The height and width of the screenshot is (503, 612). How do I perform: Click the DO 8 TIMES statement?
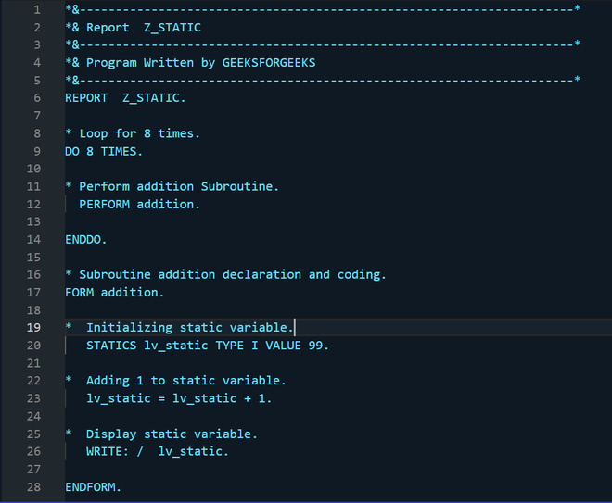(x=104, y=151)
